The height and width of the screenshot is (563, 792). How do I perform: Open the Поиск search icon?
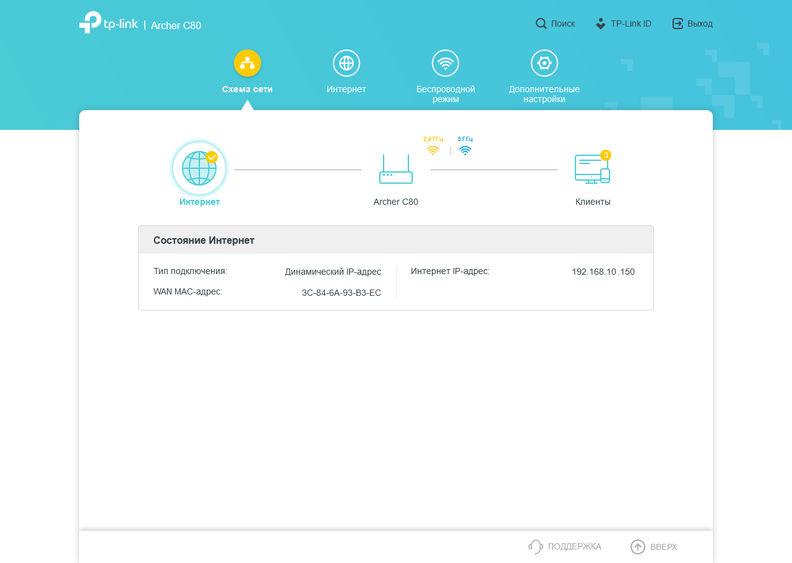pos(541,24)
